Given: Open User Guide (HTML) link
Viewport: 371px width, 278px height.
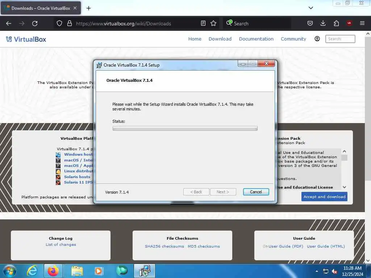Looking at the screenshot, I should 326,246.
